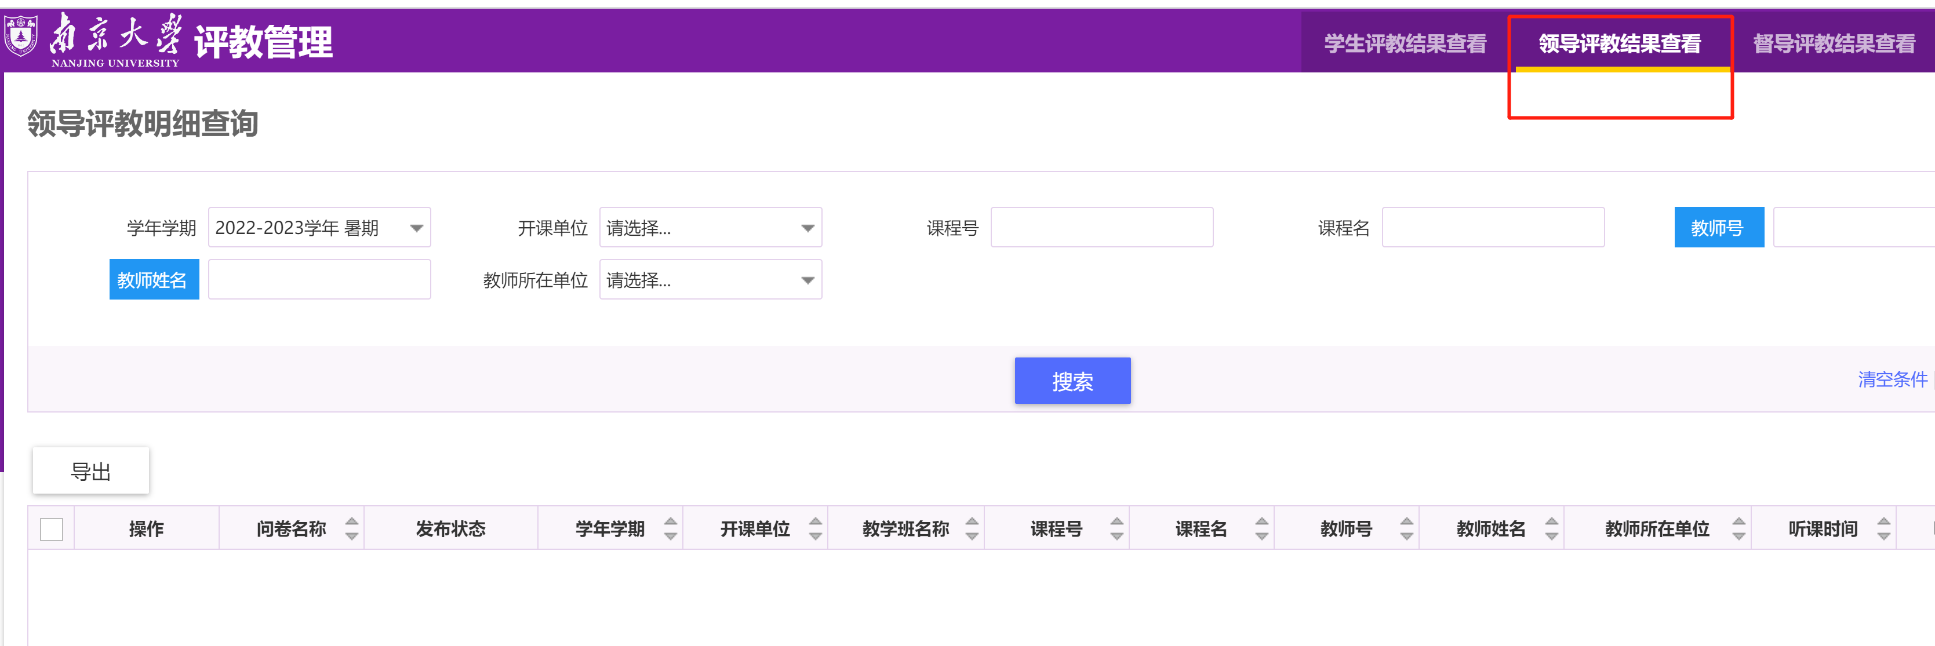Click the 清空条件 link

click(1892, 379)
